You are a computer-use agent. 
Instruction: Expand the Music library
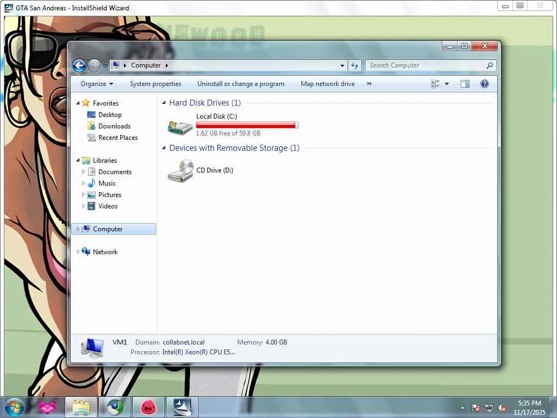[x=83, y=183]
